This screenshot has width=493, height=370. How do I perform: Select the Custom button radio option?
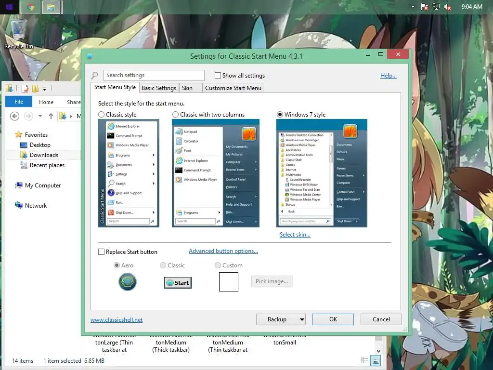click(218, 265)
